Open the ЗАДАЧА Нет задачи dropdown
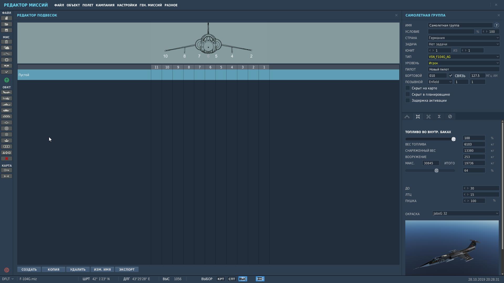The width and height of the screenshot is (504, 283). pyautogui.click(x=464, y=44)
